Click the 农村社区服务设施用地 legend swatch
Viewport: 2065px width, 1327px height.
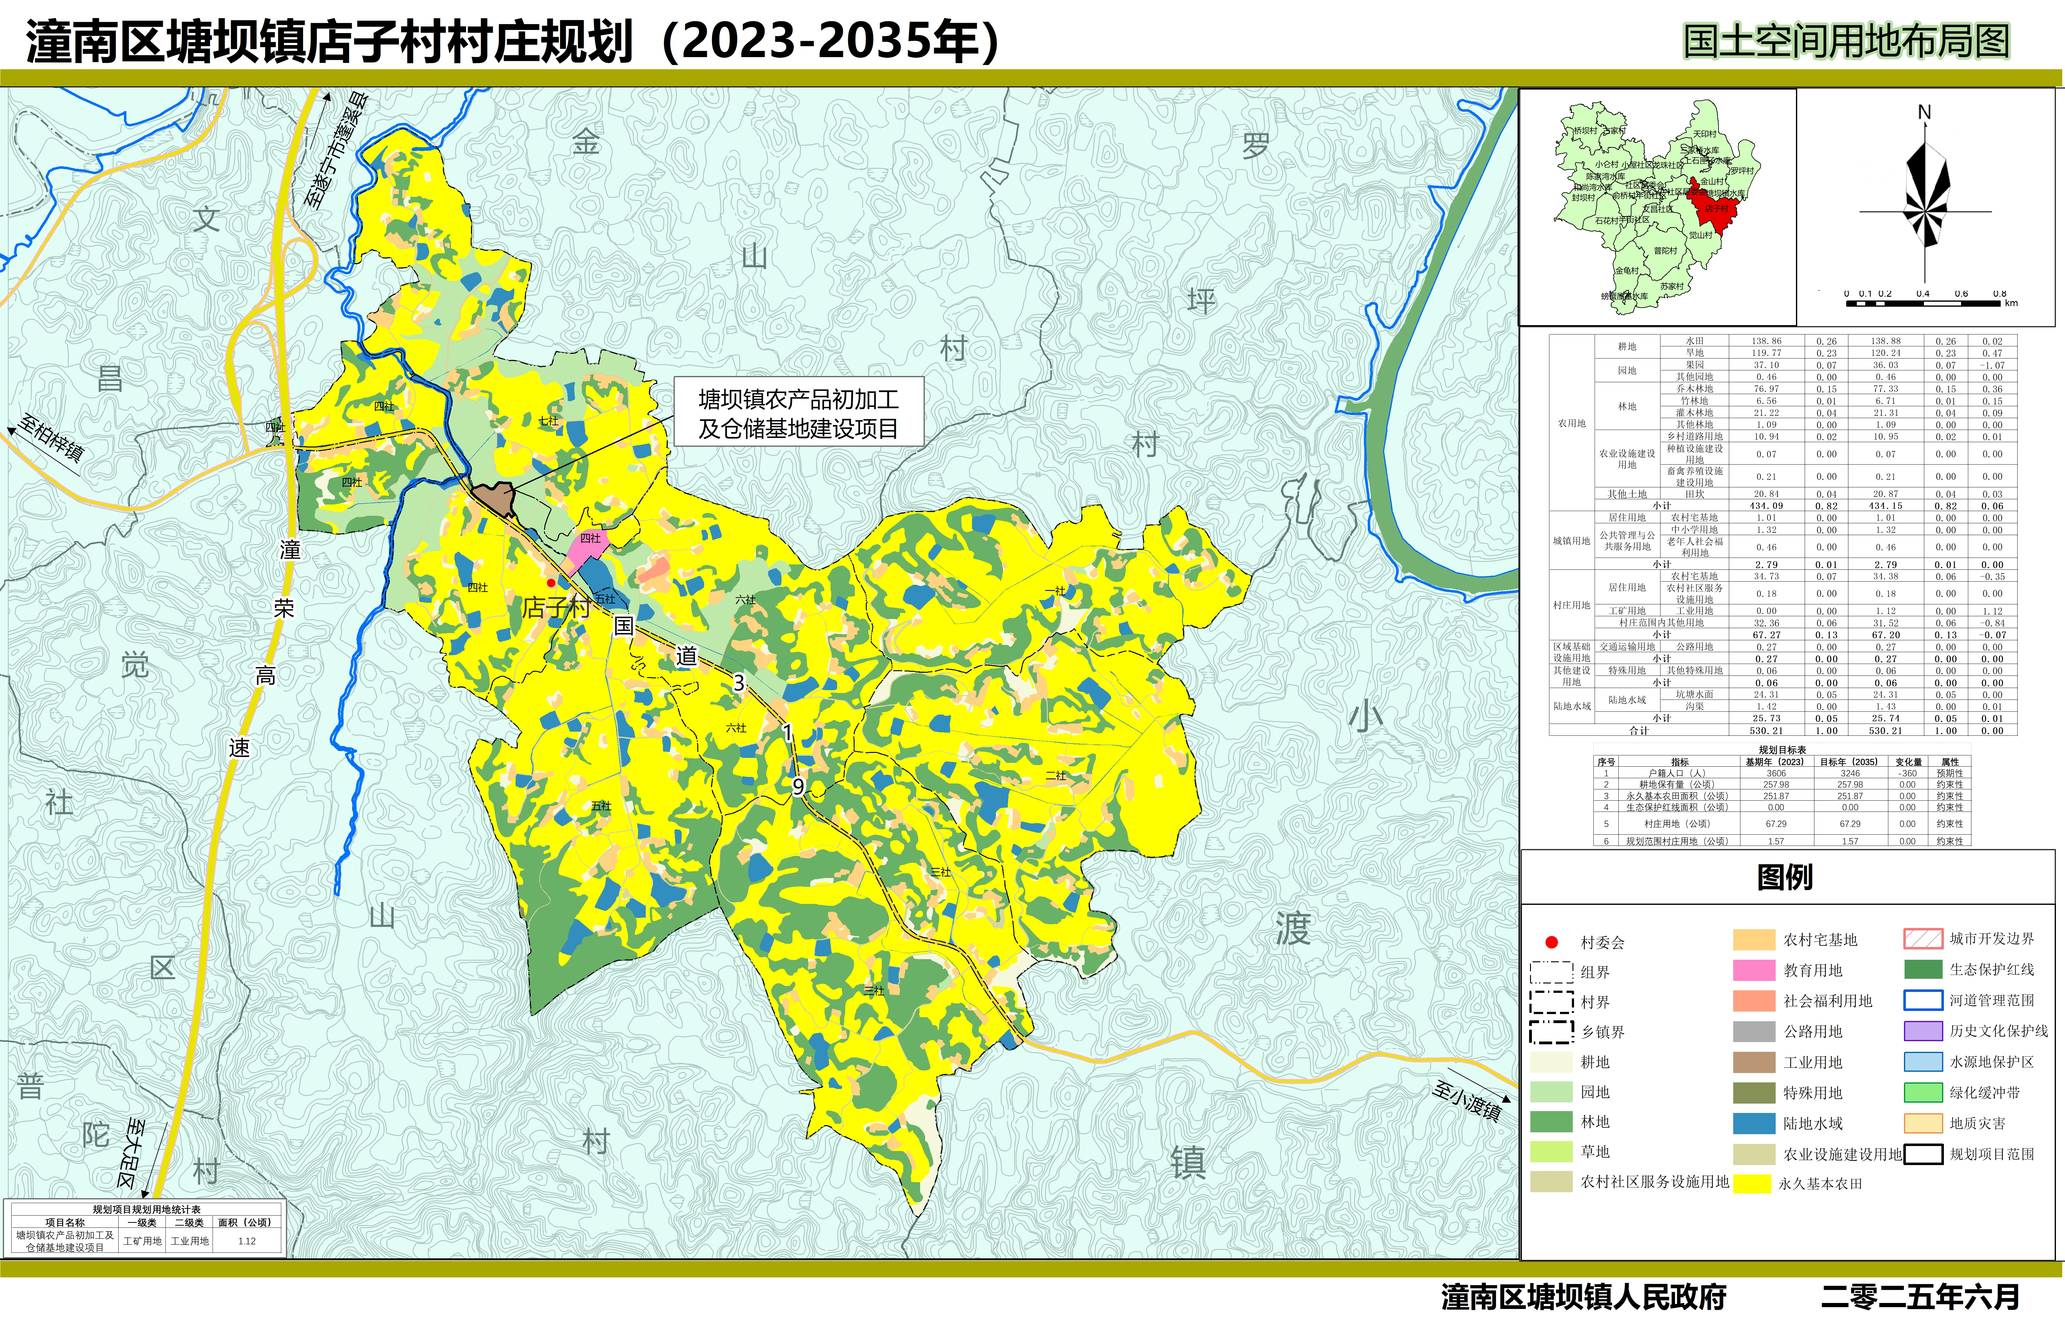tap(1552, 1181)
